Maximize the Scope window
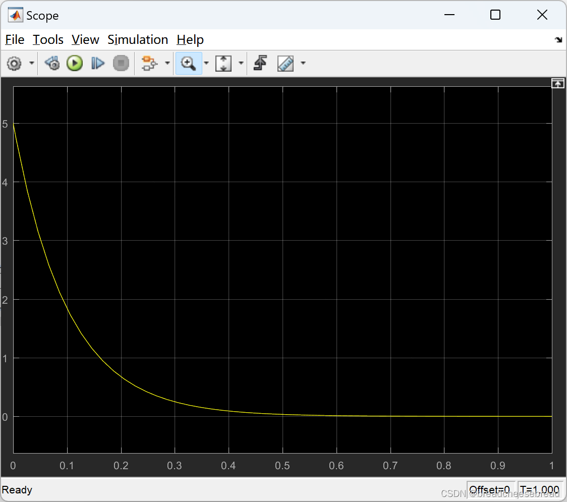The image size is (567, 502). pos(495,15)
